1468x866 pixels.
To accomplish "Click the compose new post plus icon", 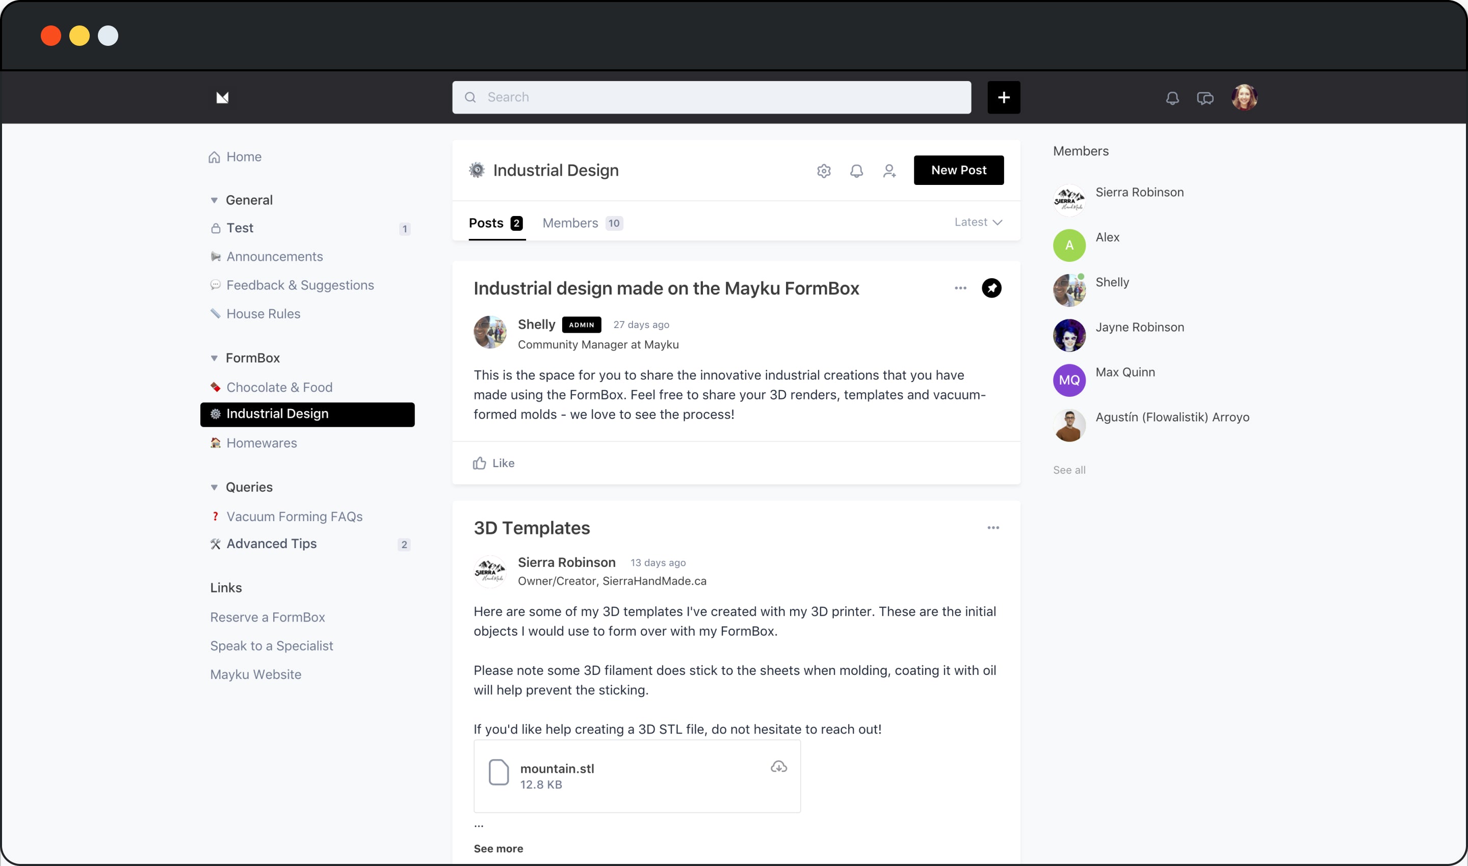I will click(1004, 97).
